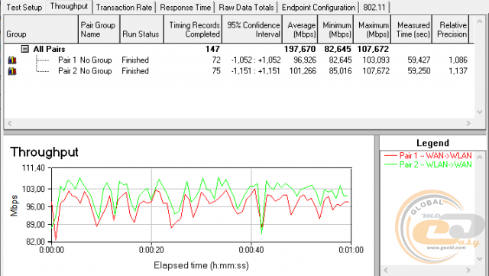This screenshot has width=489, height=276.
Task: Click Pair 2 measured time 59,250
Action: pyautogui.click(x=419, y=71)
